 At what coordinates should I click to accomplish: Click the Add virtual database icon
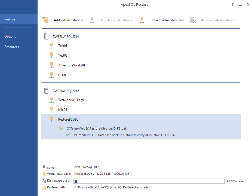coord(45,20)
